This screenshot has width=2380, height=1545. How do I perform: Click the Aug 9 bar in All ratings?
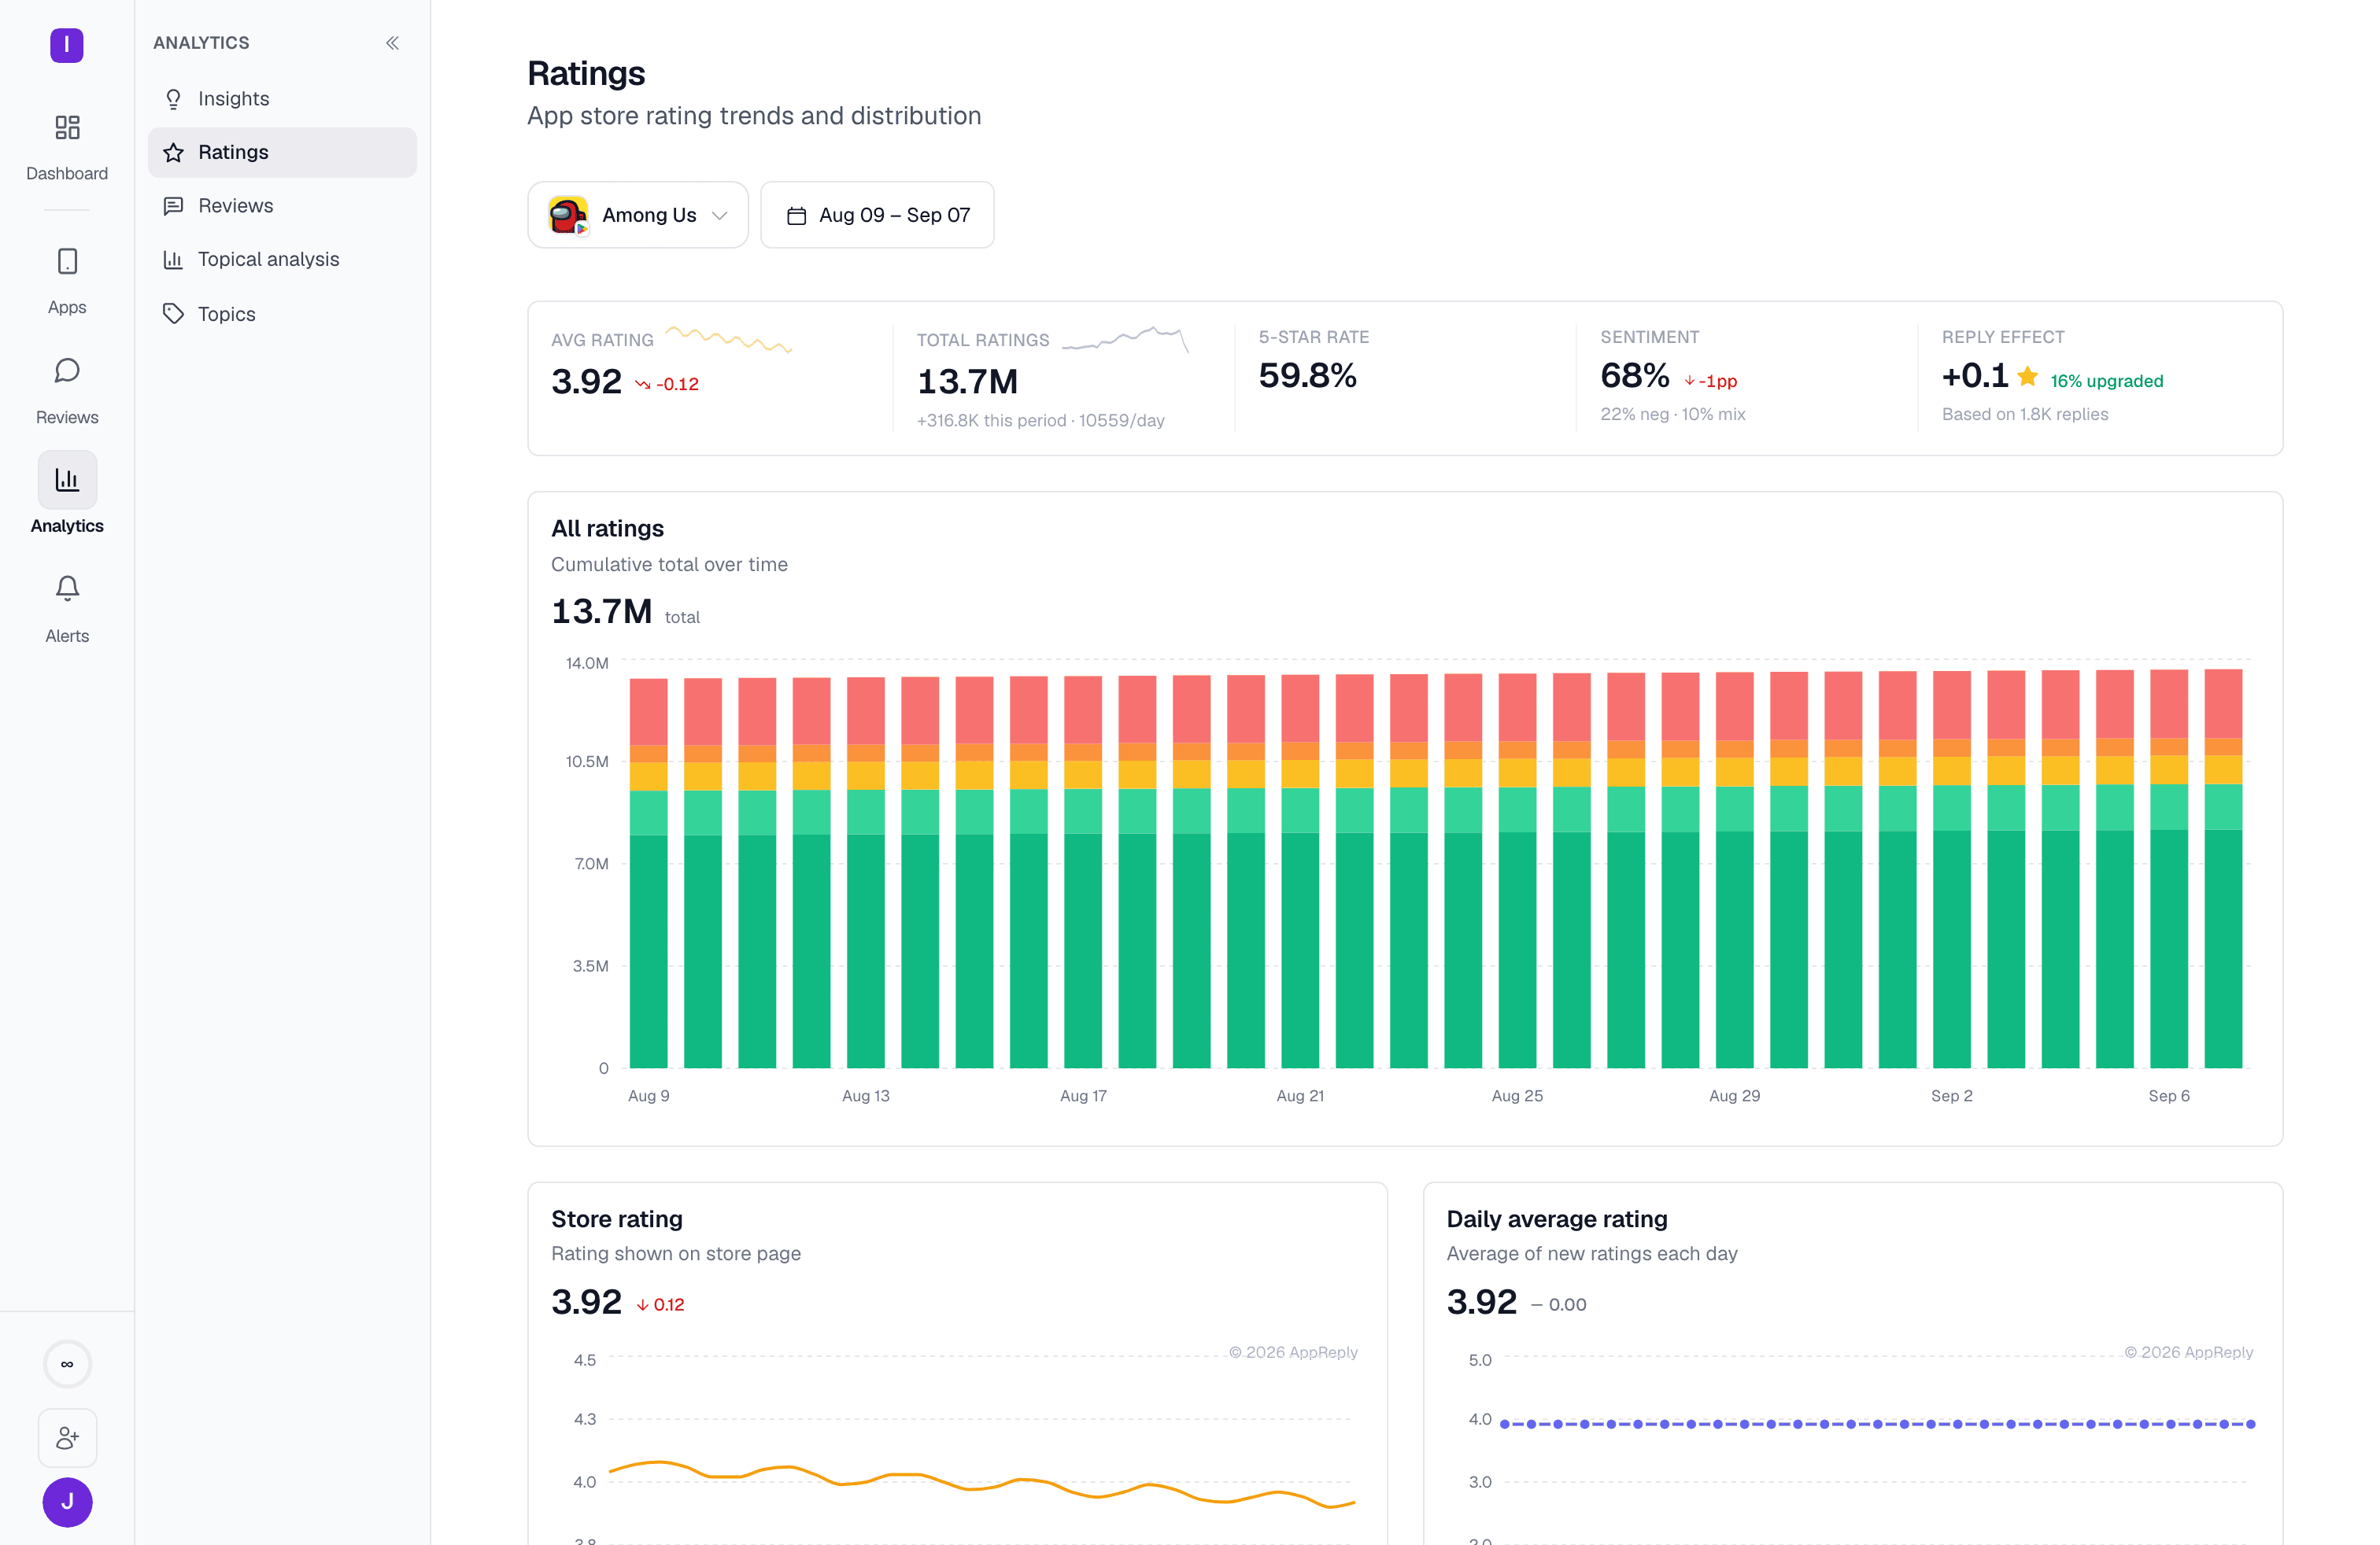click(648, 873)
